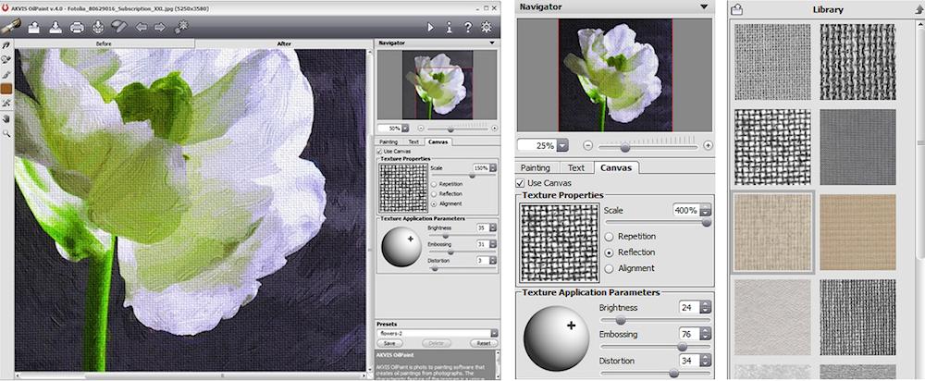The image size is (925, 381).
Task: Switch to the After view tab
Action: click(285, 43)
